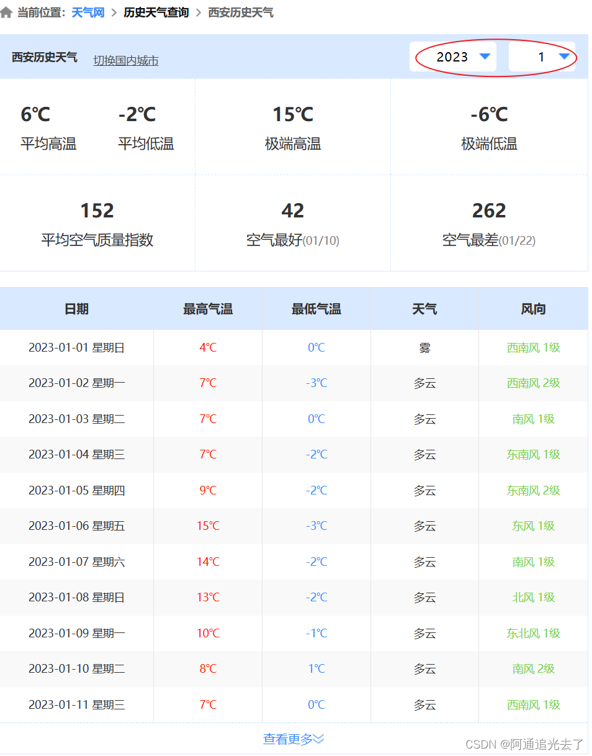Screen dimensions: 592x756
Task: Select the 2023-01-02 星期一 date cell
Action: coord(77,383)
